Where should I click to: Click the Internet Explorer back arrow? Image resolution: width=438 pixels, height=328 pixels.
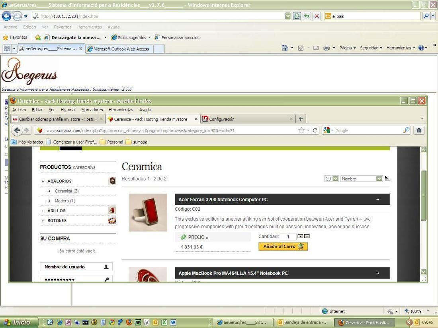click(7, 16)
